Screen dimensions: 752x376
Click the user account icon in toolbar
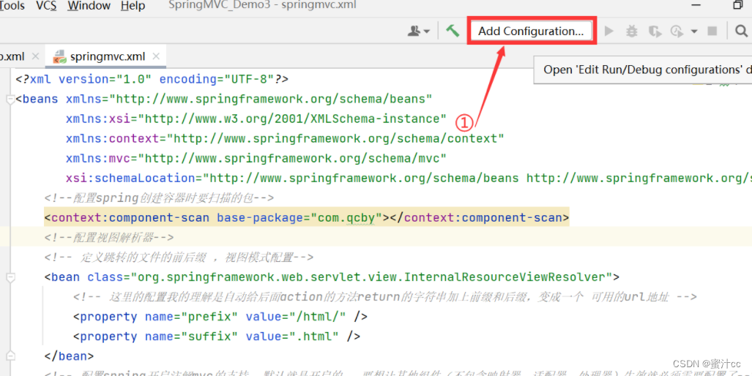click(416, 31)
